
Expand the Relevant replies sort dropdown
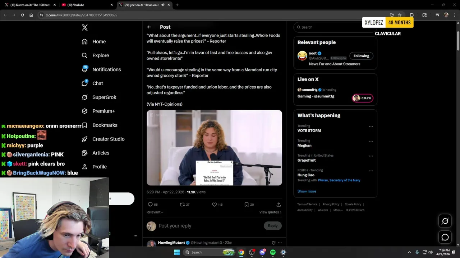click(x=155, y=212)
